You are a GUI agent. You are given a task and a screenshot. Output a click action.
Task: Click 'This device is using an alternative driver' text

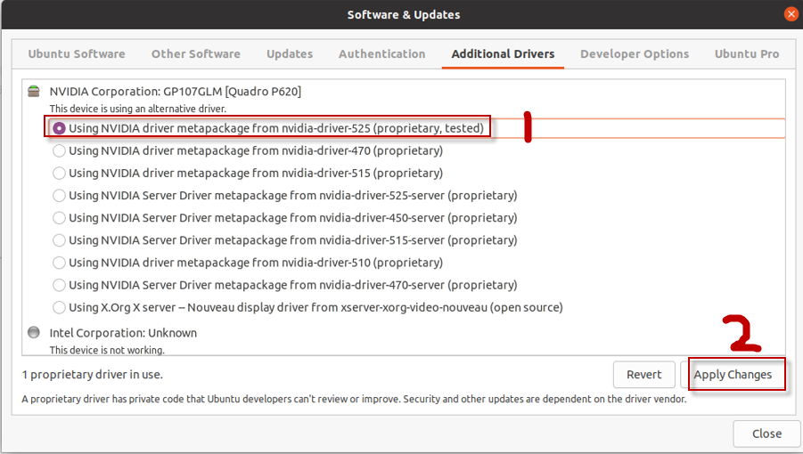(138, 109)
